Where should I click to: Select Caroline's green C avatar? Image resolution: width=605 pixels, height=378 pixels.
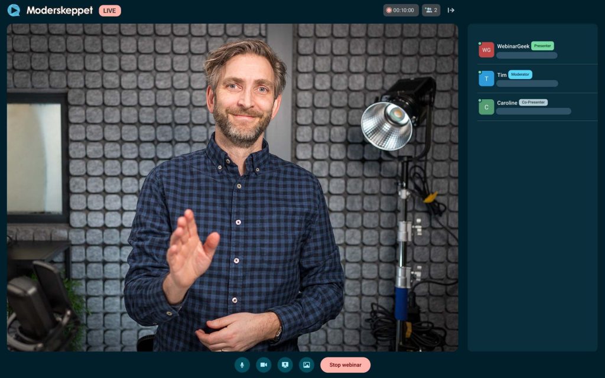(486, 107)
